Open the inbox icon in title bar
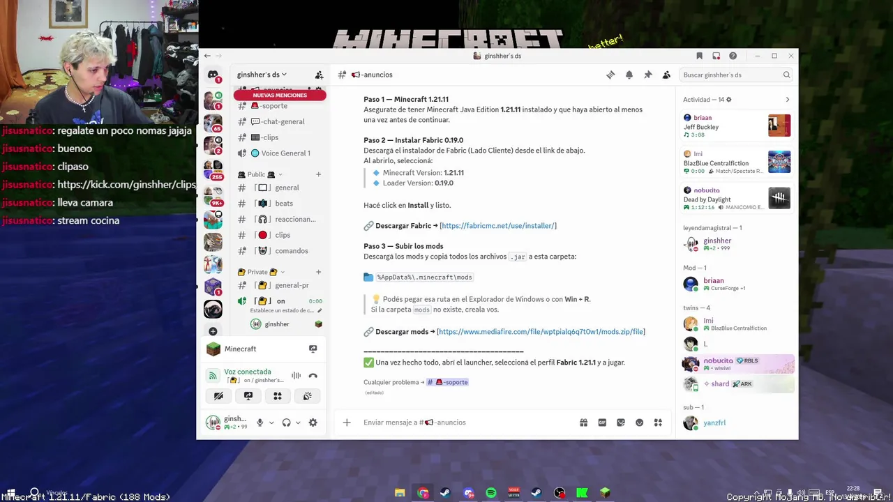Viewport: 893px width, 502px height. tap(716, 56)
